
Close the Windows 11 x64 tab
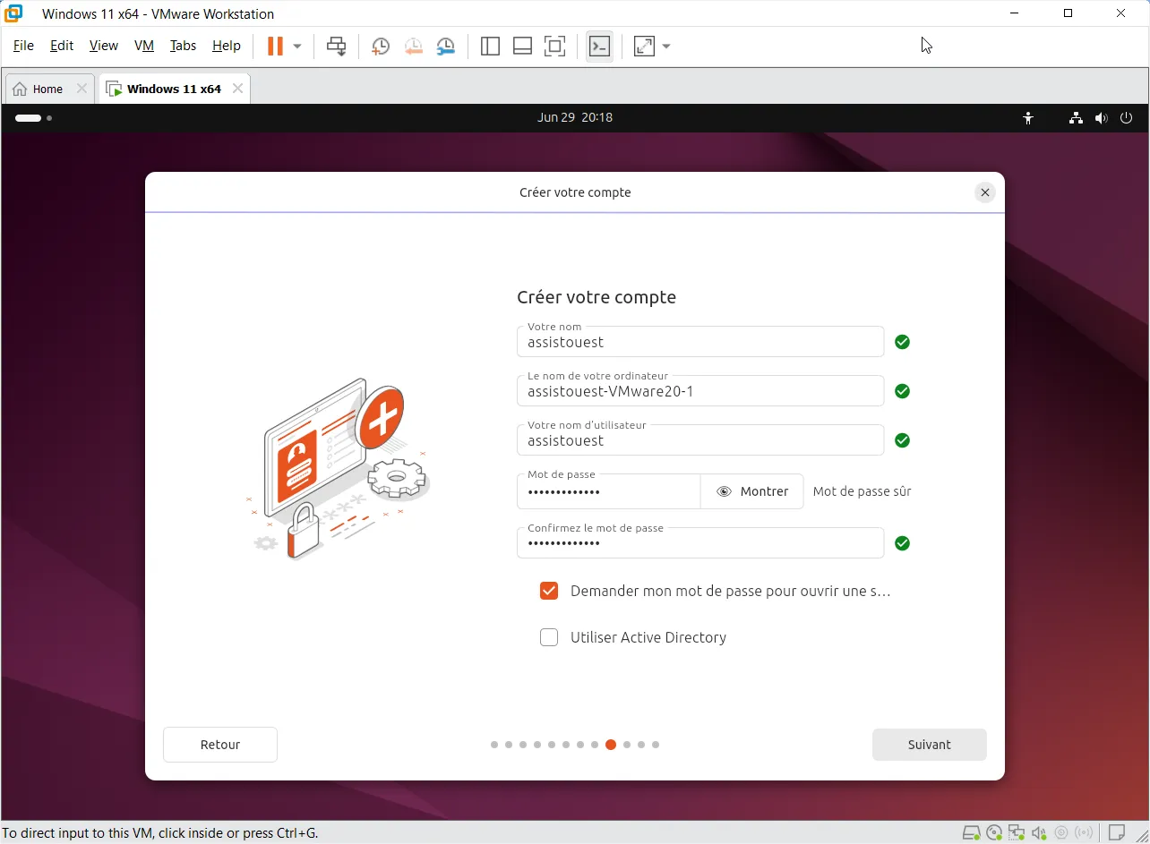click(237, 89)
